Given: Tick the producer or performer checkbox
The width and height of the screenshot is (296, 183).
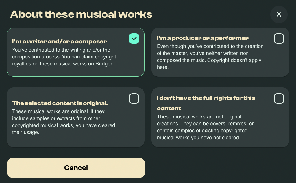Looking at the screenshot, I should [279, 39].
